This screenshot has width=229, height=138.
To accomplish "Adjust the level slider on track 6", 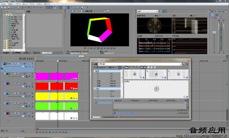I will [23, 116].
